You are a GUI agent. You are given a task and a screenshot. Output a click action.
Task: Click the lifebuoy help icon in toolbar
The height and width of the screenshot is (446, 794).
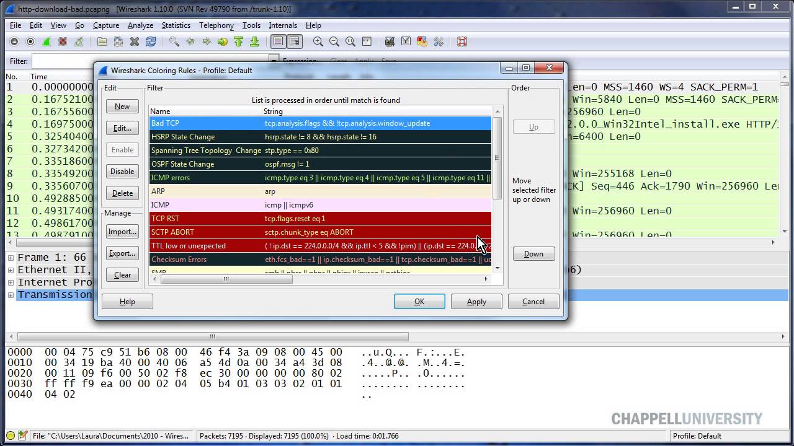pyautogui.click(x=462, y=42)
